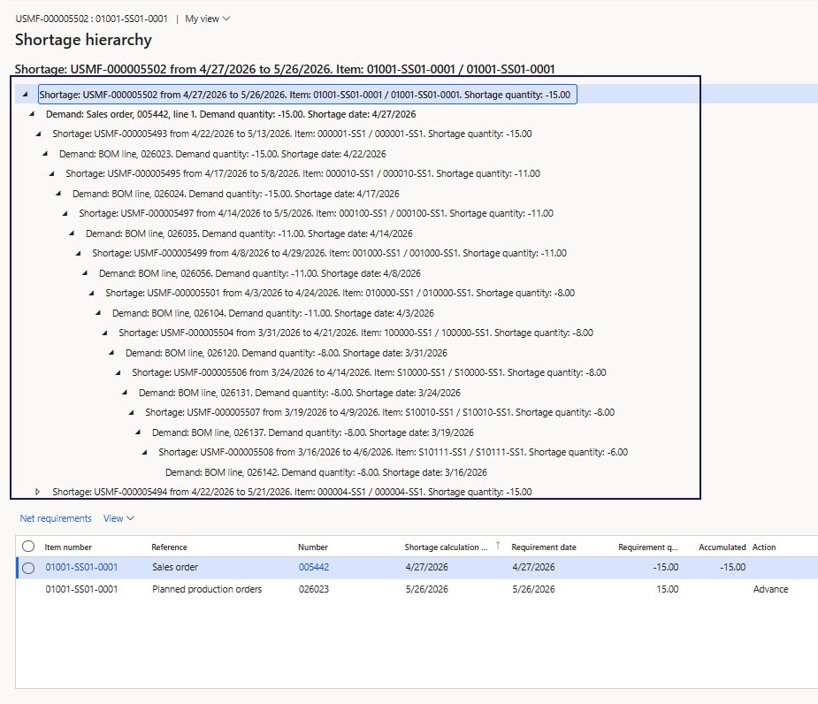This screenshot has width=818, height=704.
Task: Collapse the Sales order 005442 demand node
Action: tap(32, 114)
